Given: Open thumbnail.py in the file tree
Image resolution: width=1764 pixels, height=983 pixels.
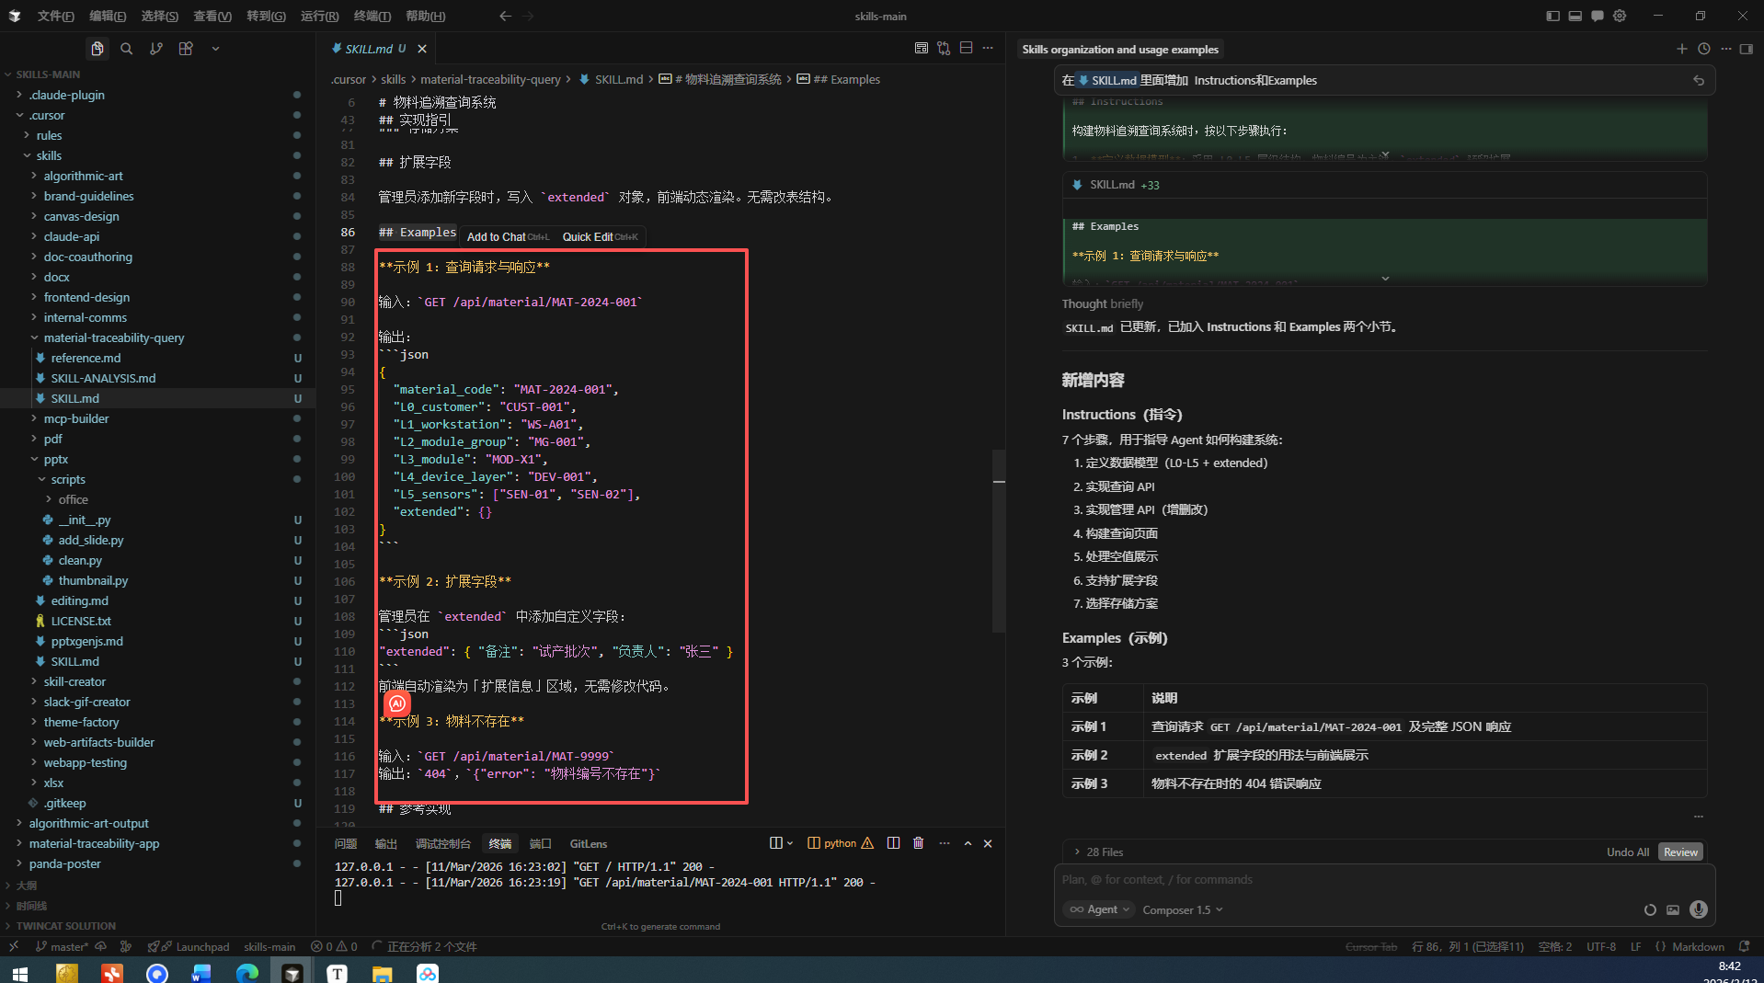Looking at the screenshot, I should (93, 580).
